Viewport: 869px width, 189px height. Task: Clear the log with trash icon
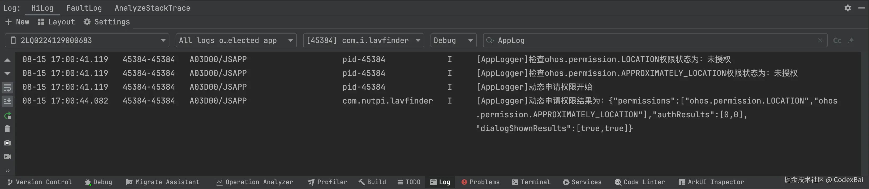coord(7,129)
